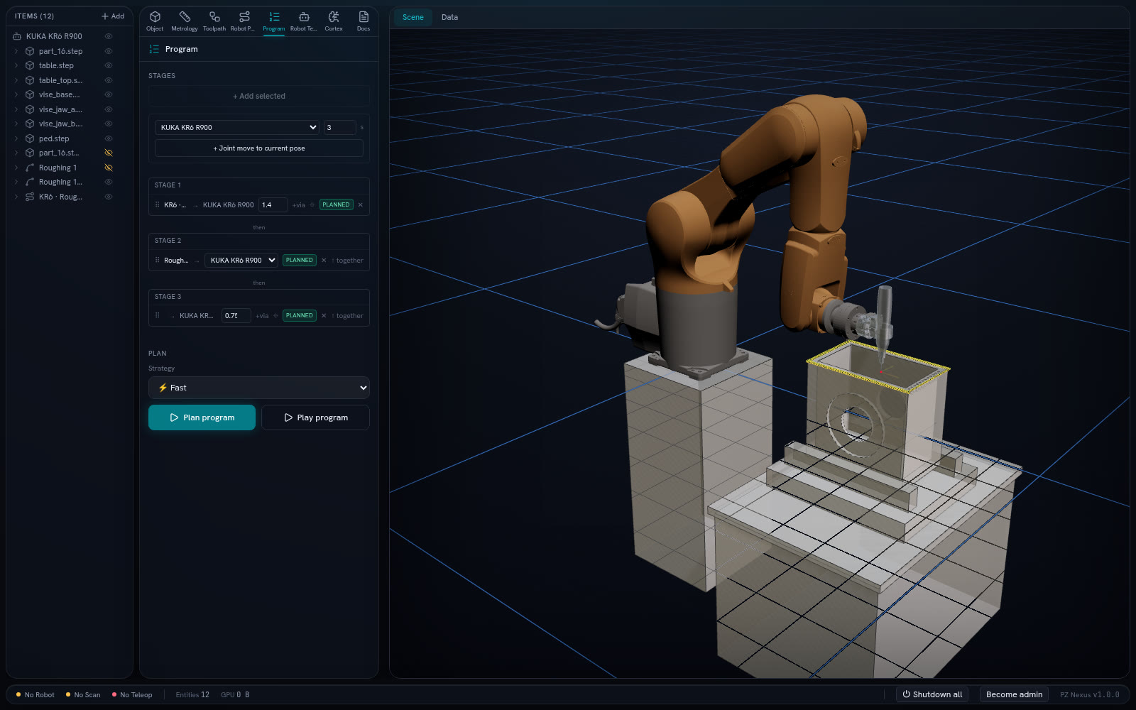
Task: Expand the Roughing 1... tree item
Action: pyautogui.click(x=16, y=182)
